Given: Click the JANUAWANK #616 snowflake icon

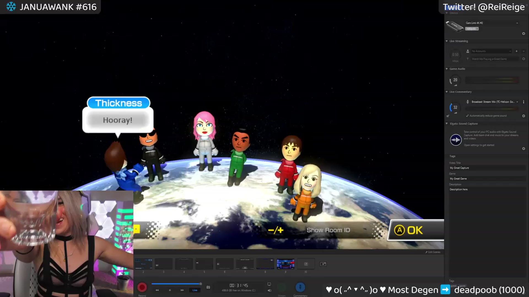Looking at the screenshot, I should (11, 7).
